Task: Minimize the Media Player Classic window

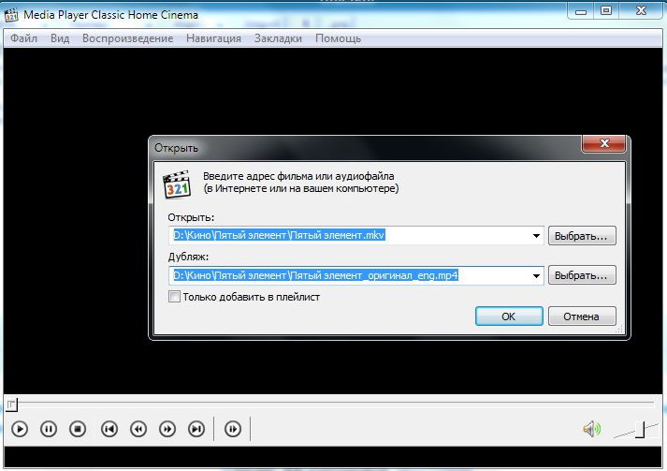Action: click(x=581, y=11)
